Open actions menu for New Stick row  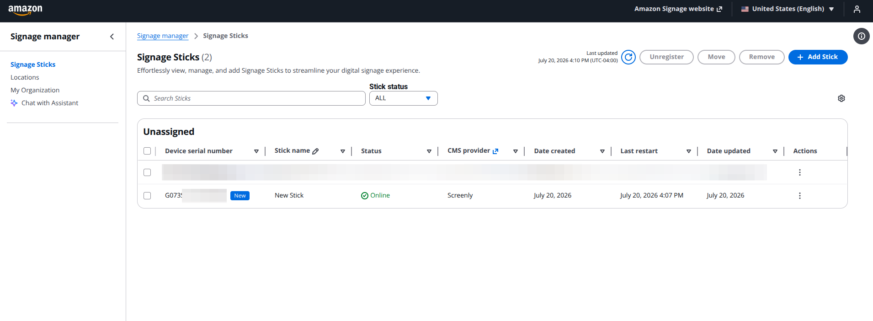(800, 196)
